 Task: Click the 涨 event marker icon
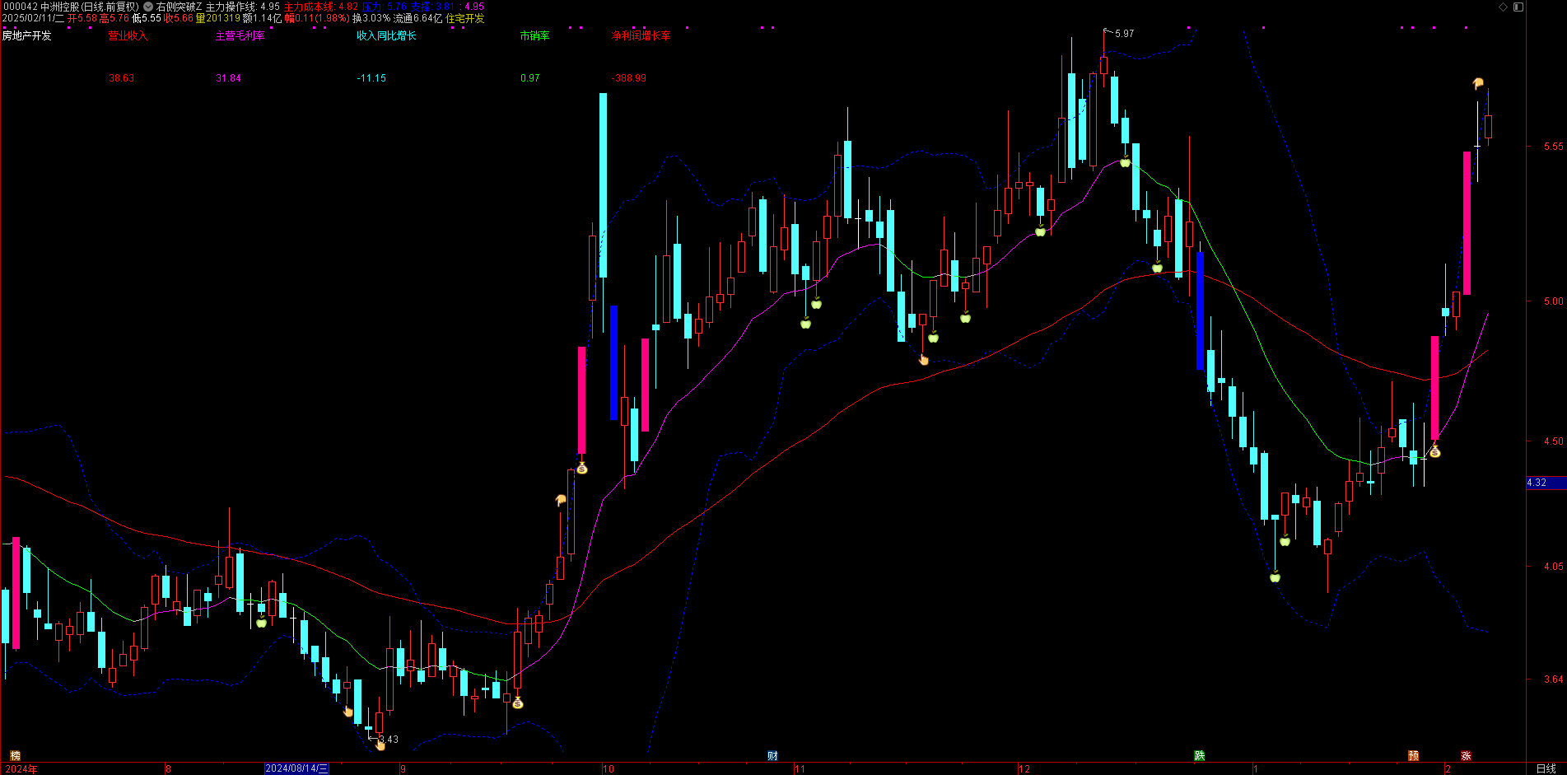pyautogui.click(x=1466, y=755)
